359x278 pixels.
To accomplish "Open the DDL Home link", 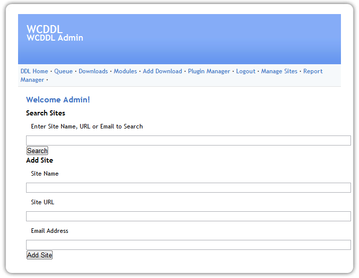I will point(34,71).
